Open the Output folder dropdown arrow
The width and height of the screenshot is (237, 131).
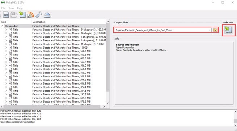pos(210,30)
